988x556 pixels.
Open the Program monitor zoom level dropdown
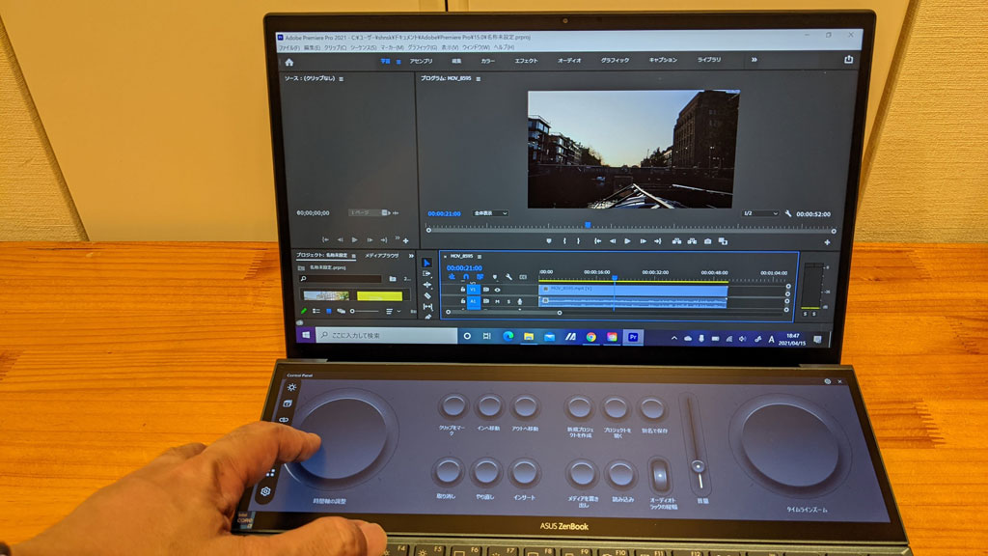pos(490,213)
